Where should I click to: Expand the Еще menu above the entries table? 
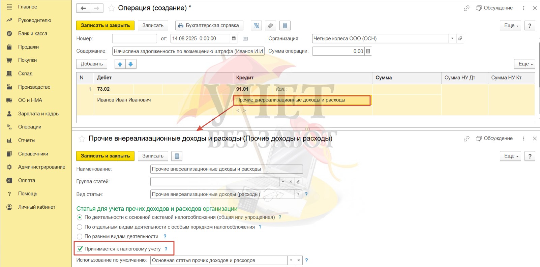(524, 64)
